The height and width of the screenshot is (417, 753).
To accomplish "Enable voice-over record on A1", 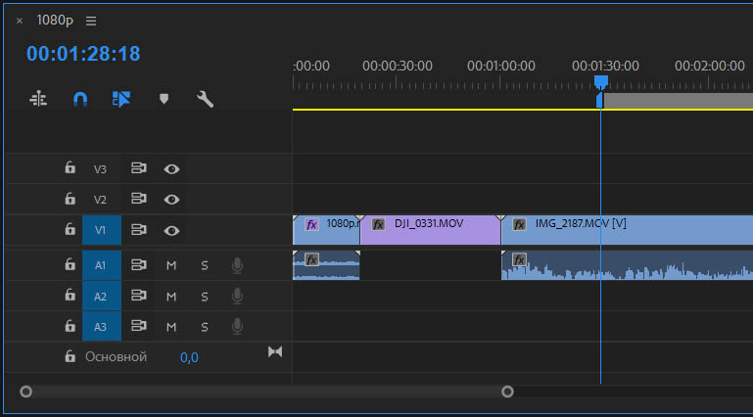I will pos(237,265).
